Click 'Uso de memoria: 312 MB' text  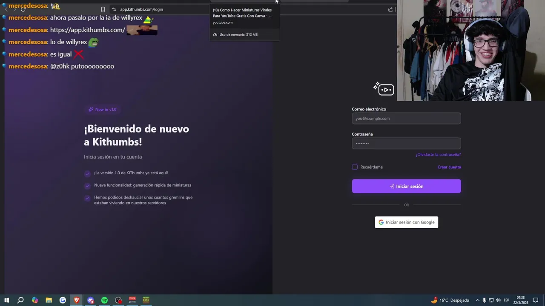(x=238, y=35)
